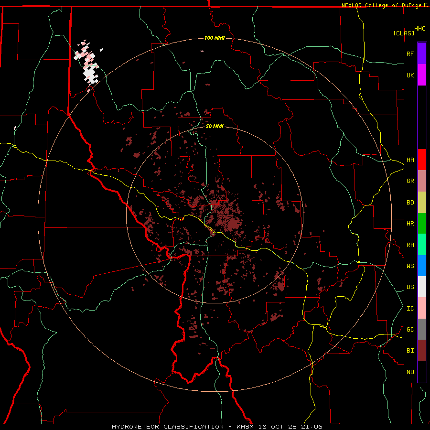This screenshot has width=430, height=430.
Task: Click the BI legend label
Action: [x=410, y=351]
